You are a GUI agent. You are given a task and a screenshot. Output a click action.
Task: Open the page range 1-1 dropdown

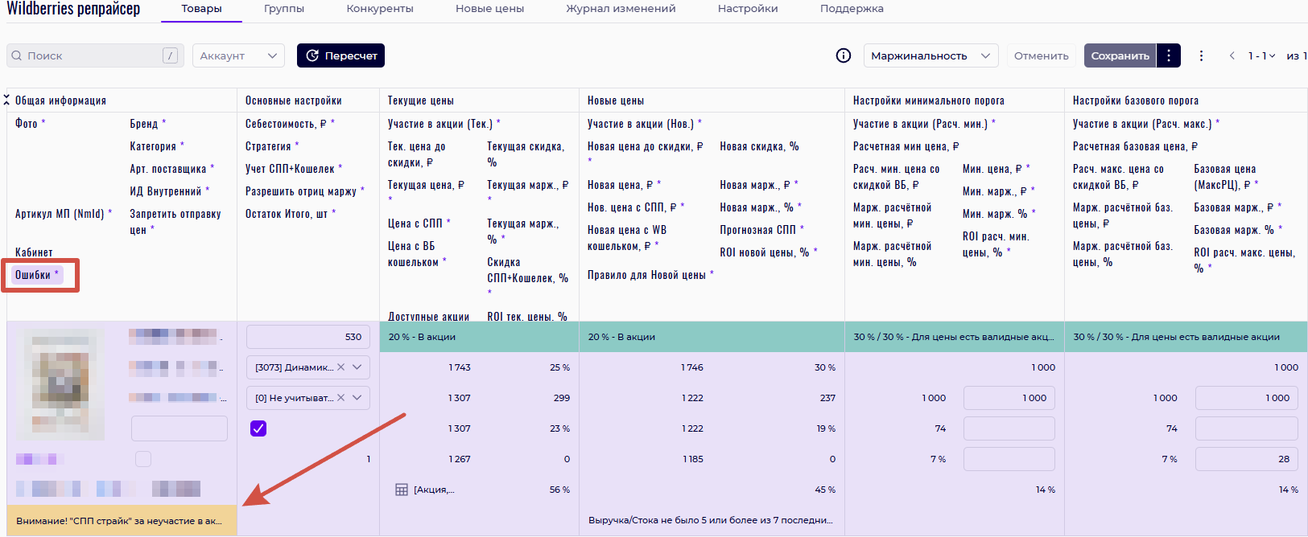(1261, 55)
